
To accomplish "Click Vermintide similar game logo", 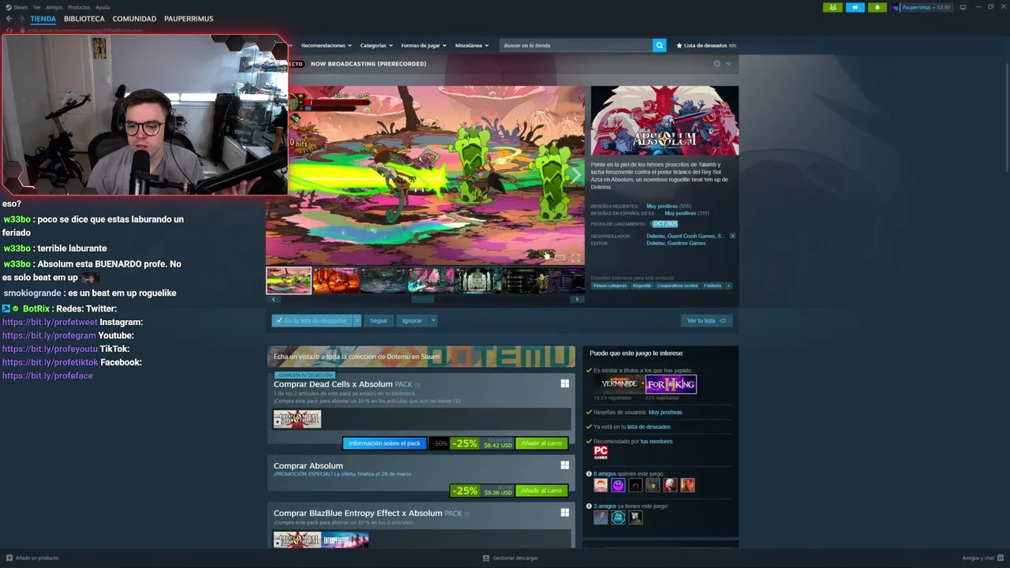I will pyautogui.click(x=618, y=384).
